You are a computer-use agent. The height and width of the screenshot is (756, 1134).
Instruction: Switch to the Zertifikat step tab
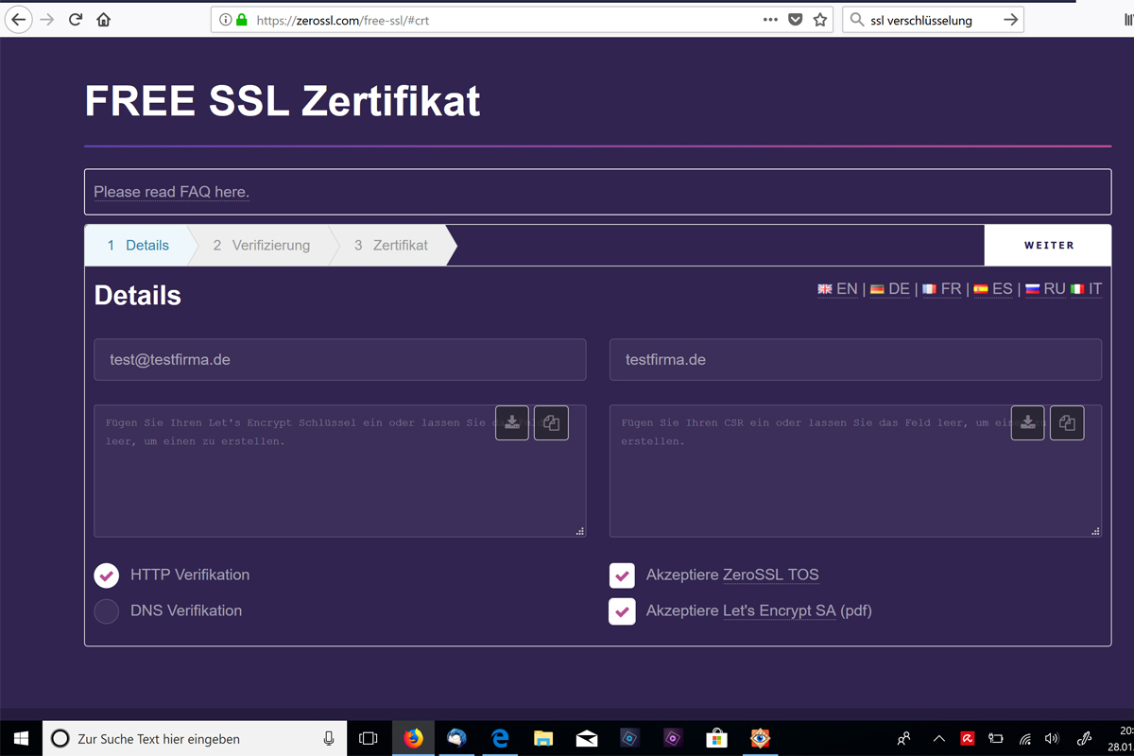pos(391,246)
